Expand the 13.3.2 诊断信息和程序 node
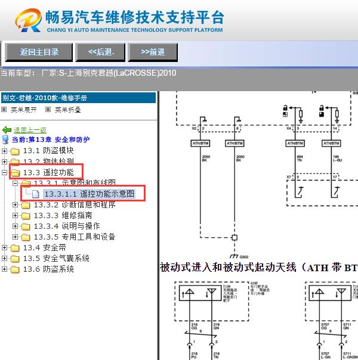Viewport: 358px width, 360px height. point(15,204)
